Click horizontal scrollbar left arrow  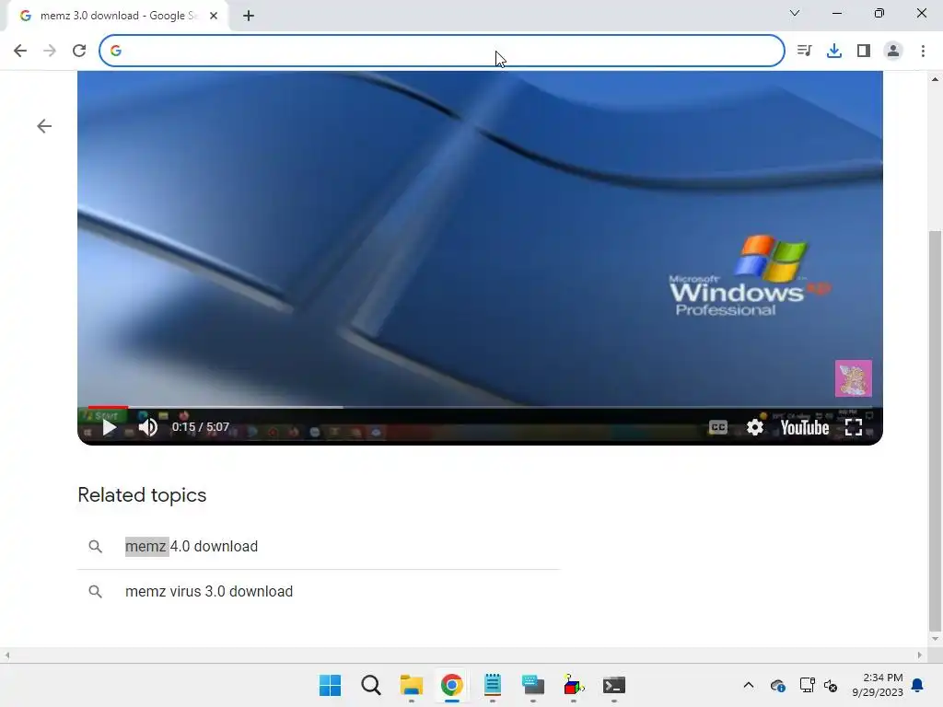pos(7,655)
